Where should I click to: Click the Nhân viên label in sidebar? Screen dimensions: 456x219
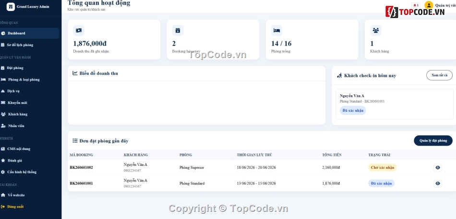point(16,126)
